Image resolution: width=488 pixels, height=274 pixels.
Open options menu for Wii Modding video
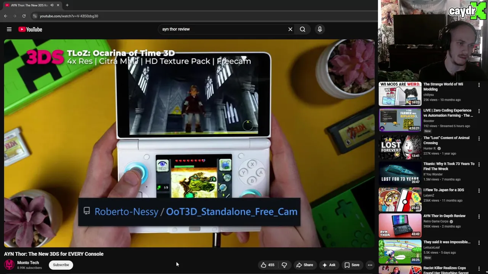479,85
